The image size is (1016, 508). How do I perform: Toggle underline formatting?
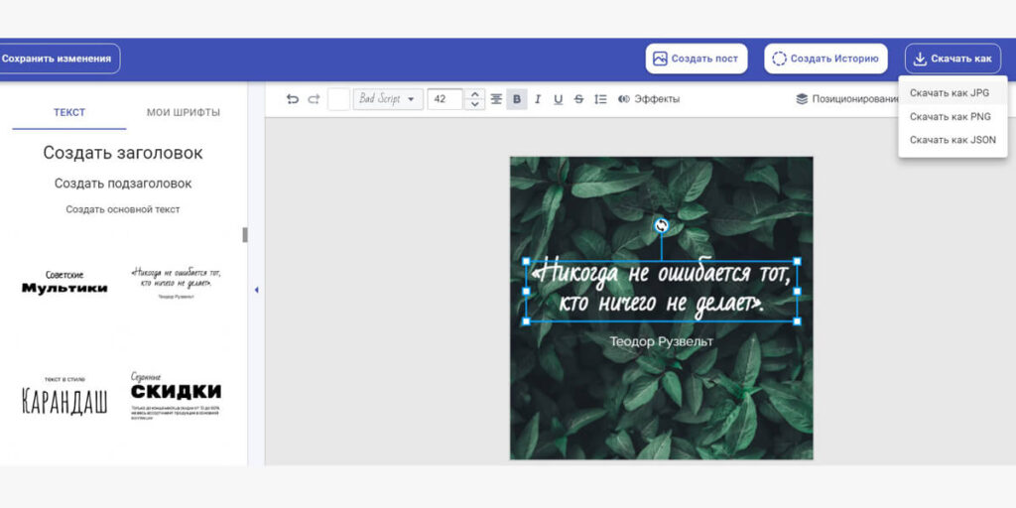(x=558, y=99)
